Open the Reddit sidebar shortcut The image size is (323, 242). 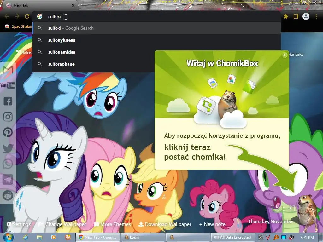pyautogui.click(x=8, y=195)
